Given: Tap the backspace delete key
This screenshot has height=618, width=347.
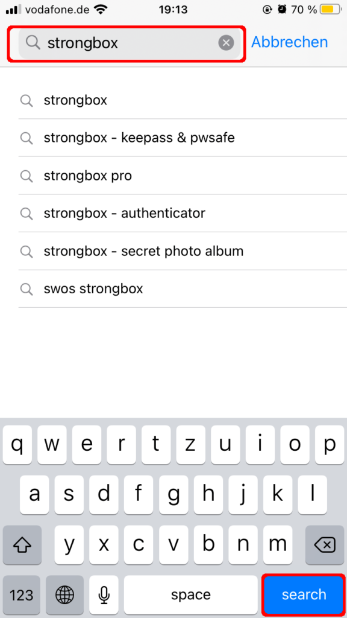Looking at the screenshot, I should [x=325, y=545].
